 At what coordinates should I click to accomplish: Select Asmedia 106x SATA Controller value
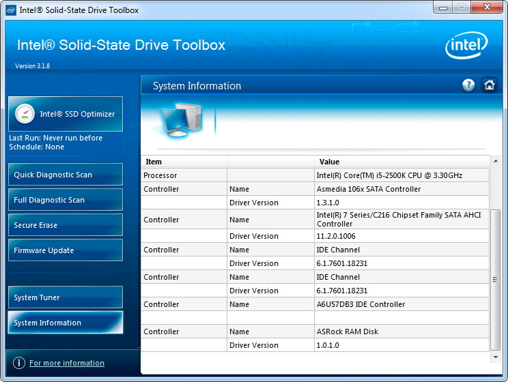pos(401,189)
